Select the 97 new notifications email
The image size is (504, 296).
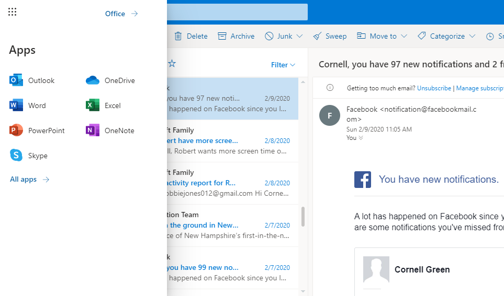point(233,99)
